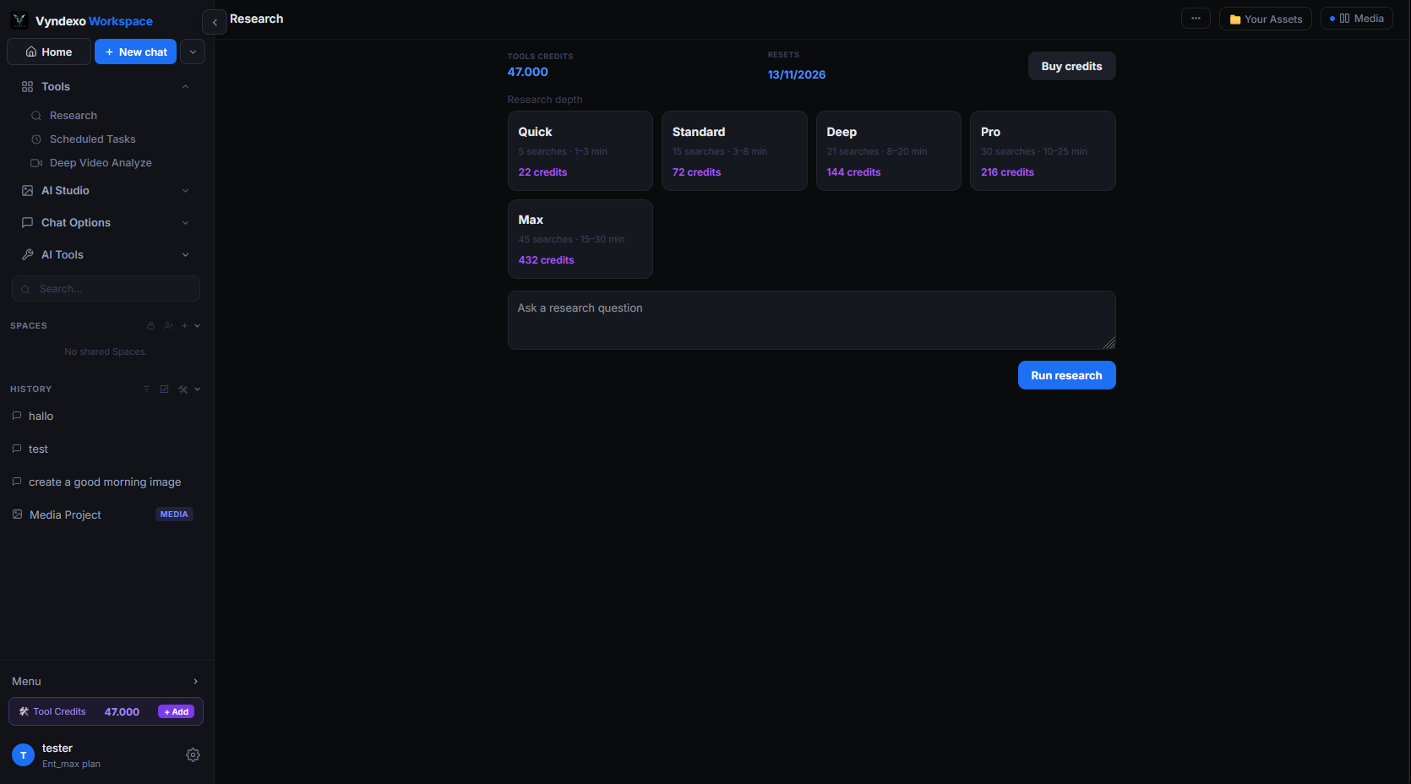1411x784 pixels.
Task: Click the Vyndexo logo icon
Action: coord(19,20)
